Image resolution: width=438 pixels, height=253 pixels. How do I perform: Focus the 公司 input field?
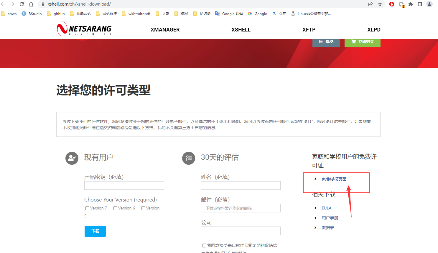241,231
